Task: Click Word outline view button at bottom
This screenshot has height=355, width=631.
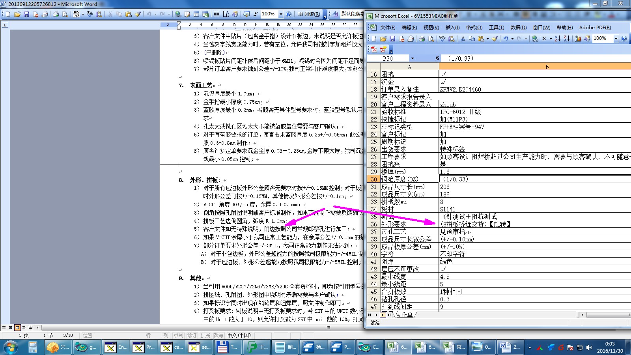Action: 24,327
